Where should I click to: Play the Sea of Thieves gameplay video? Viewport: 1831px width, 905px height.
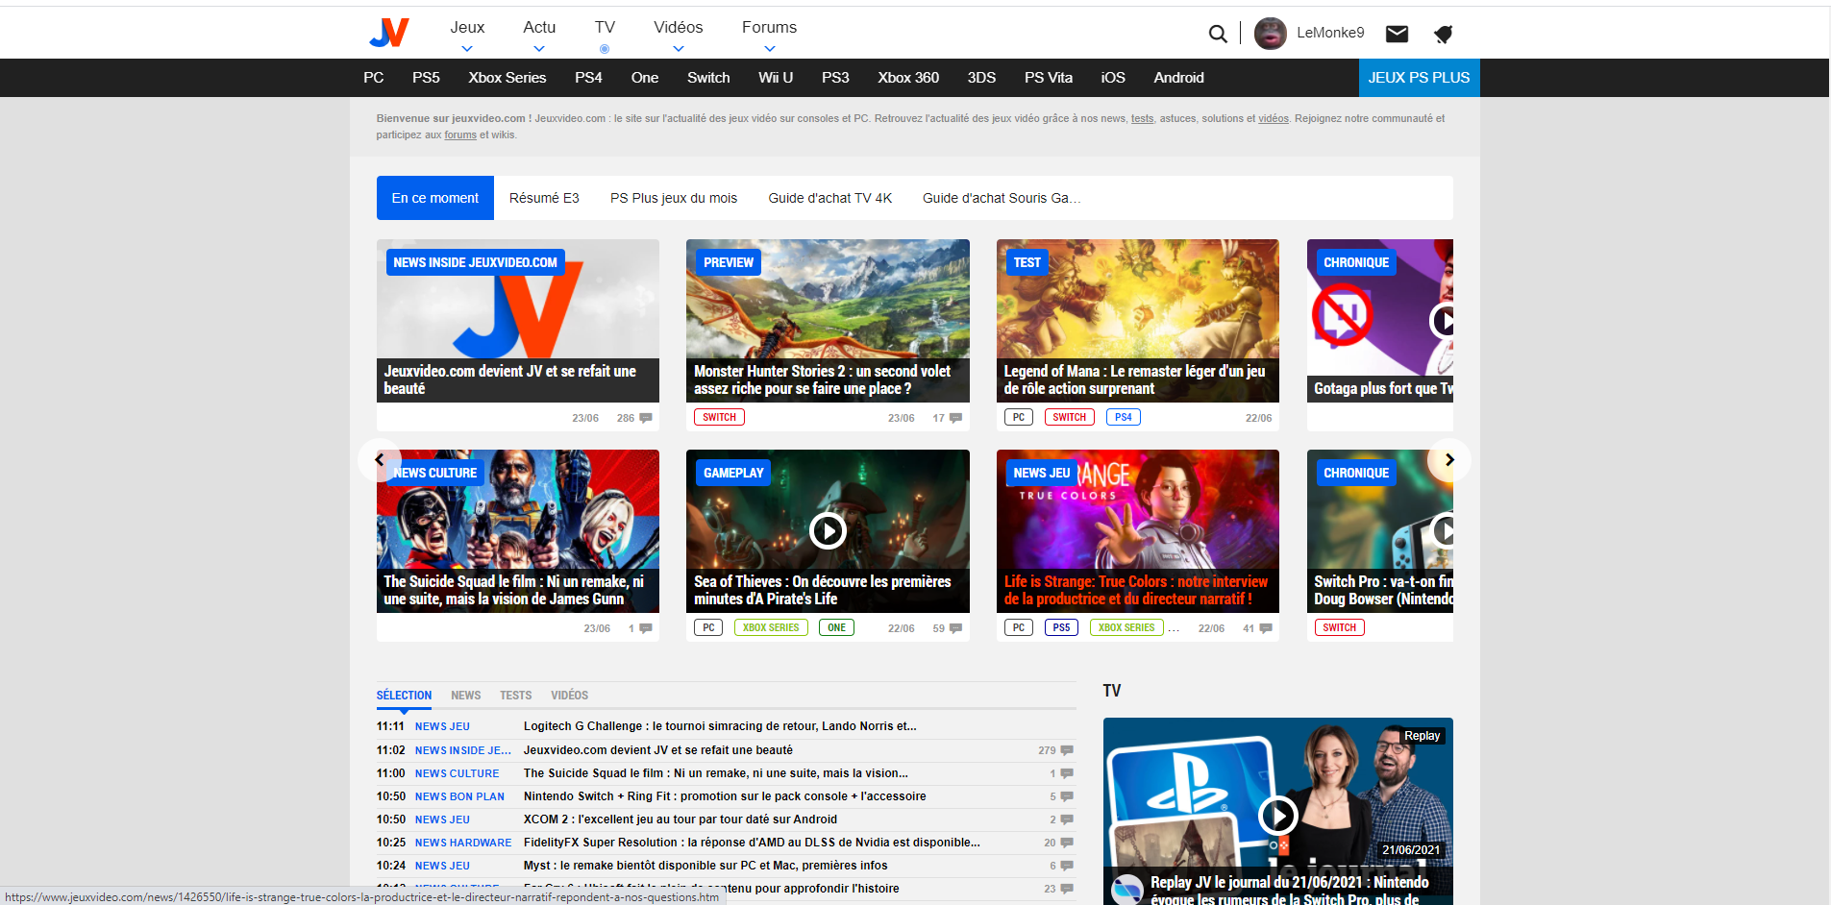point(828,530)
